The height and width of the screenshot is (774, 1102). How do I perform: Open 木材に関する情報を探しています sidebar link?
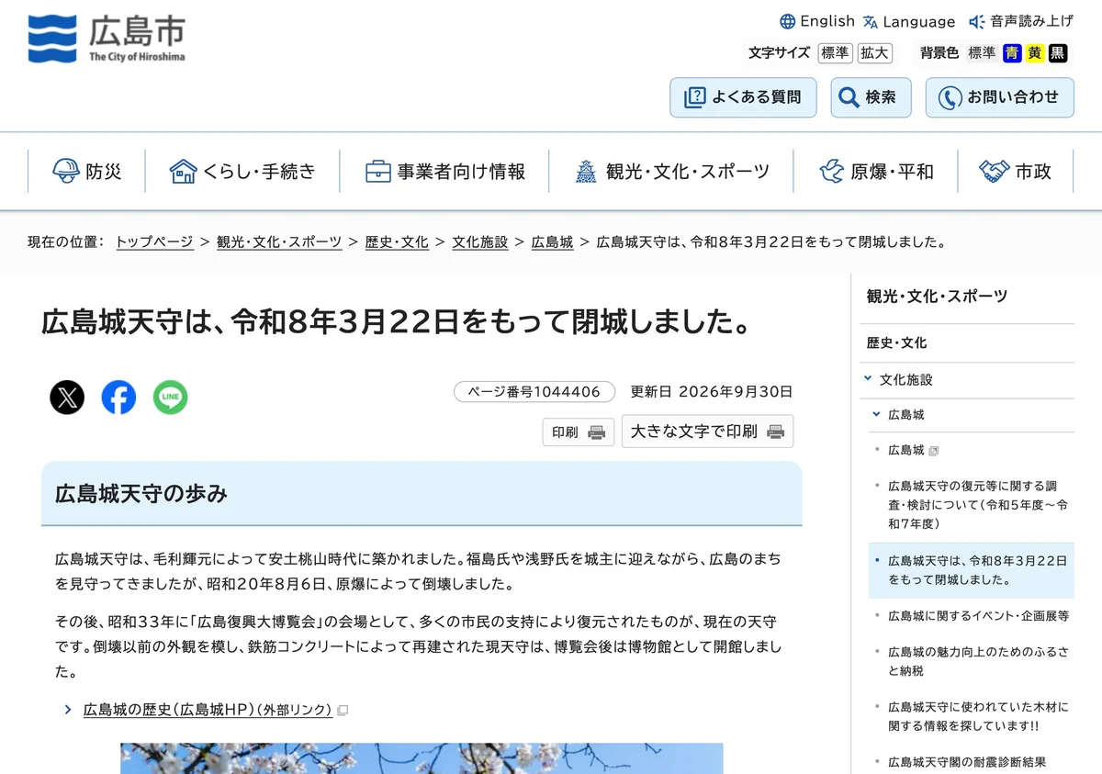coord(978,716)
